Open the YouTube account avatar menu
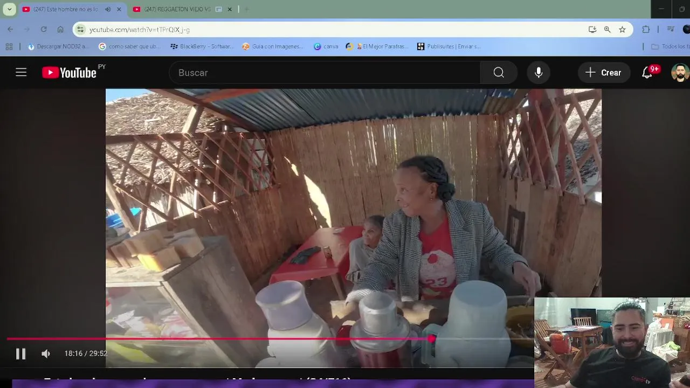This screenshot has height=388, width=690. (680, 73)
